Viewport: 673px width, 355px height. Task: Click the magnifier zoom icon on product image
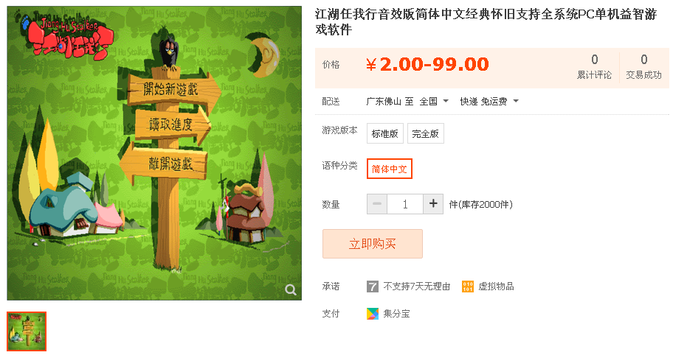pos(291,290)
